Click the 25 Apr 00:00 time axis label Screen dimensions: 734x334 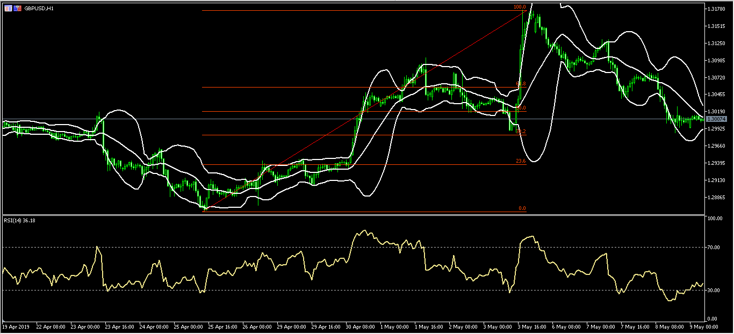(189, 326)
